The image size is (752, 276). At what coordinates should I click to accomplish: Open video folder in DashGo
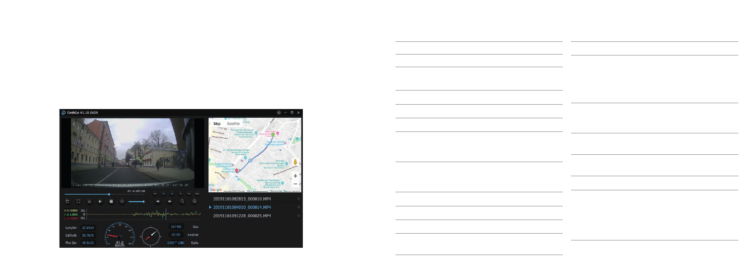tap(67, 201)
